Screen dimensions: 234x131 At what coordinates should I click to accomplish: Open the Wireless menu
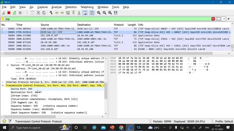(103, 7)
